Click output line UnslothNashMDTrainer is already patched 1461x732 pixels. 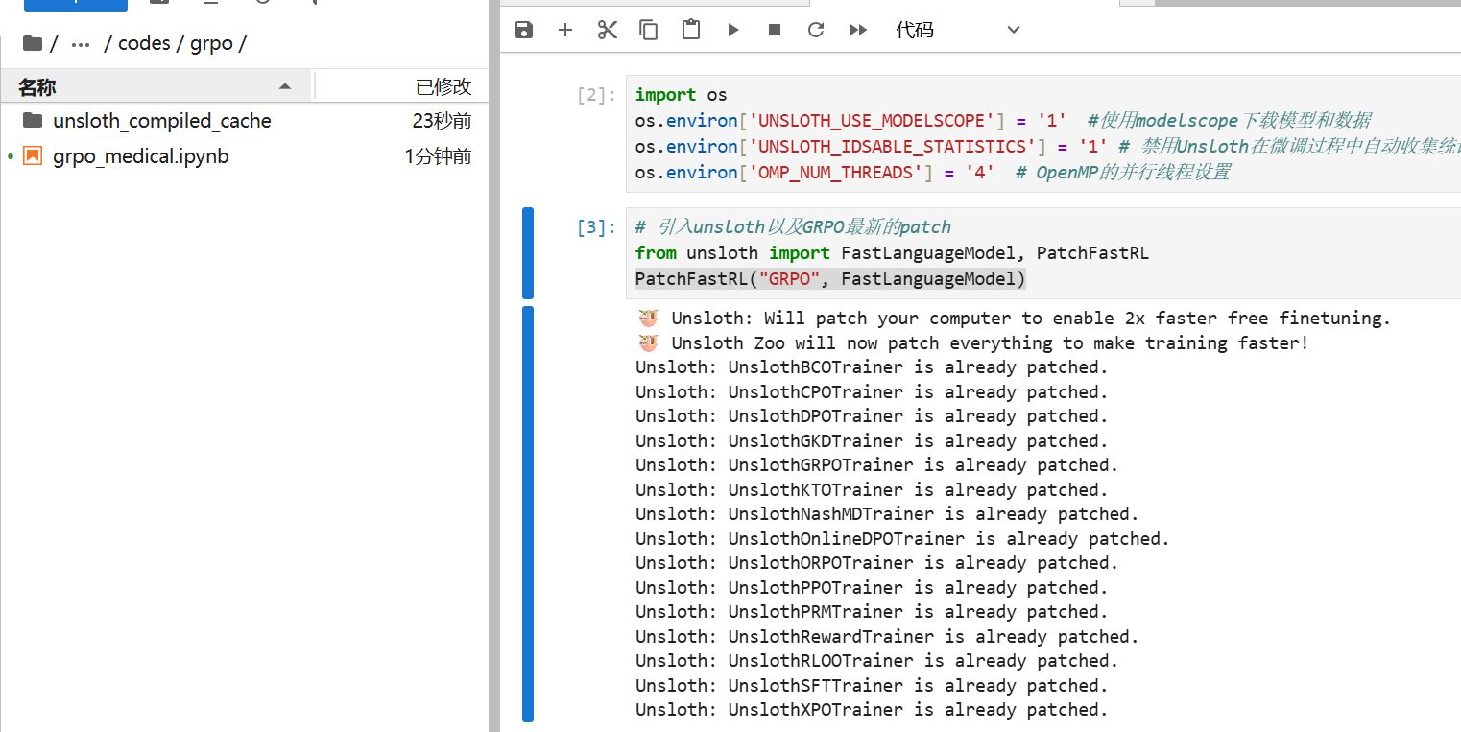(x=887, y=514)
